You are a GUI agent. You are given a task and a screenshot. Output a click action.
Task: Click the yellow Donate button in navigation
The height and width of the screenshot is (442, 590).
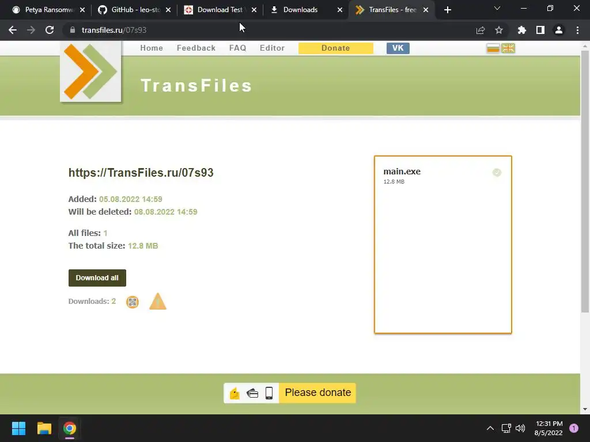click(x=336, y=48)
